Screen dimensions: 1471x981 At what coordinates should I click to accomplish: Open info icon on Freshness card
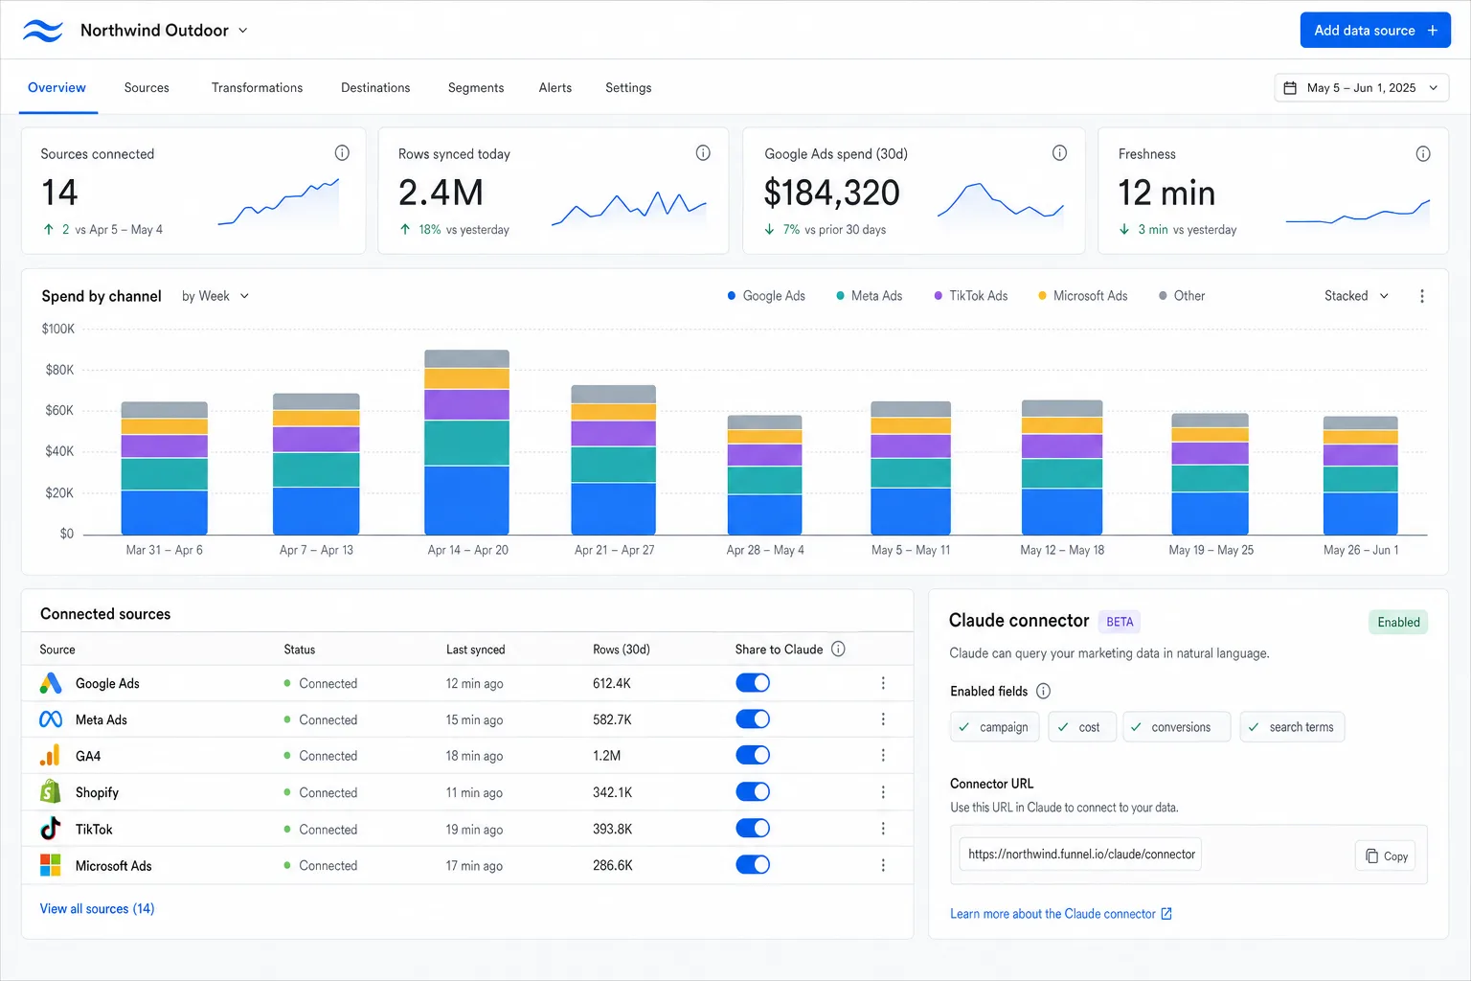[x=1423, y=153]
